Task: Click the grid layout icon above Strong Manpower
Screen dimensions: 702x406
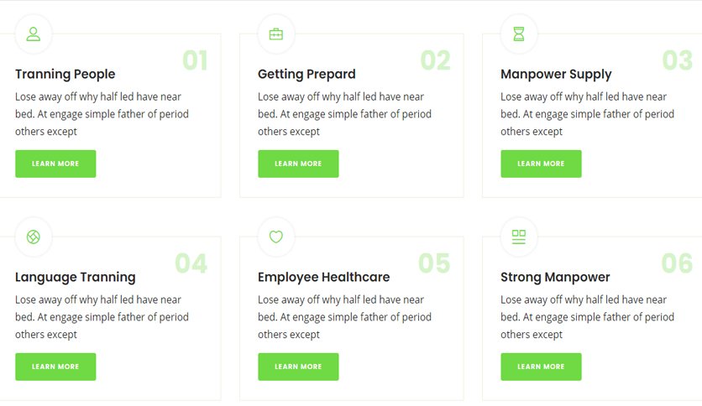Action: pyautogui.click(x=518, y=237)
